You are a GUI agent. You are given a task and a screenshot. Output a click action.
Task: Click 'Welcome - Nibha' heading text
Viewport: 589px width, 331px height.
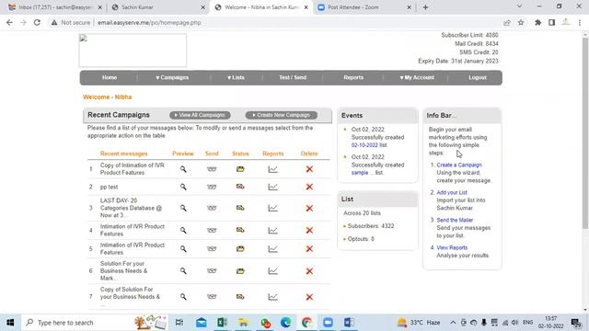107,97
